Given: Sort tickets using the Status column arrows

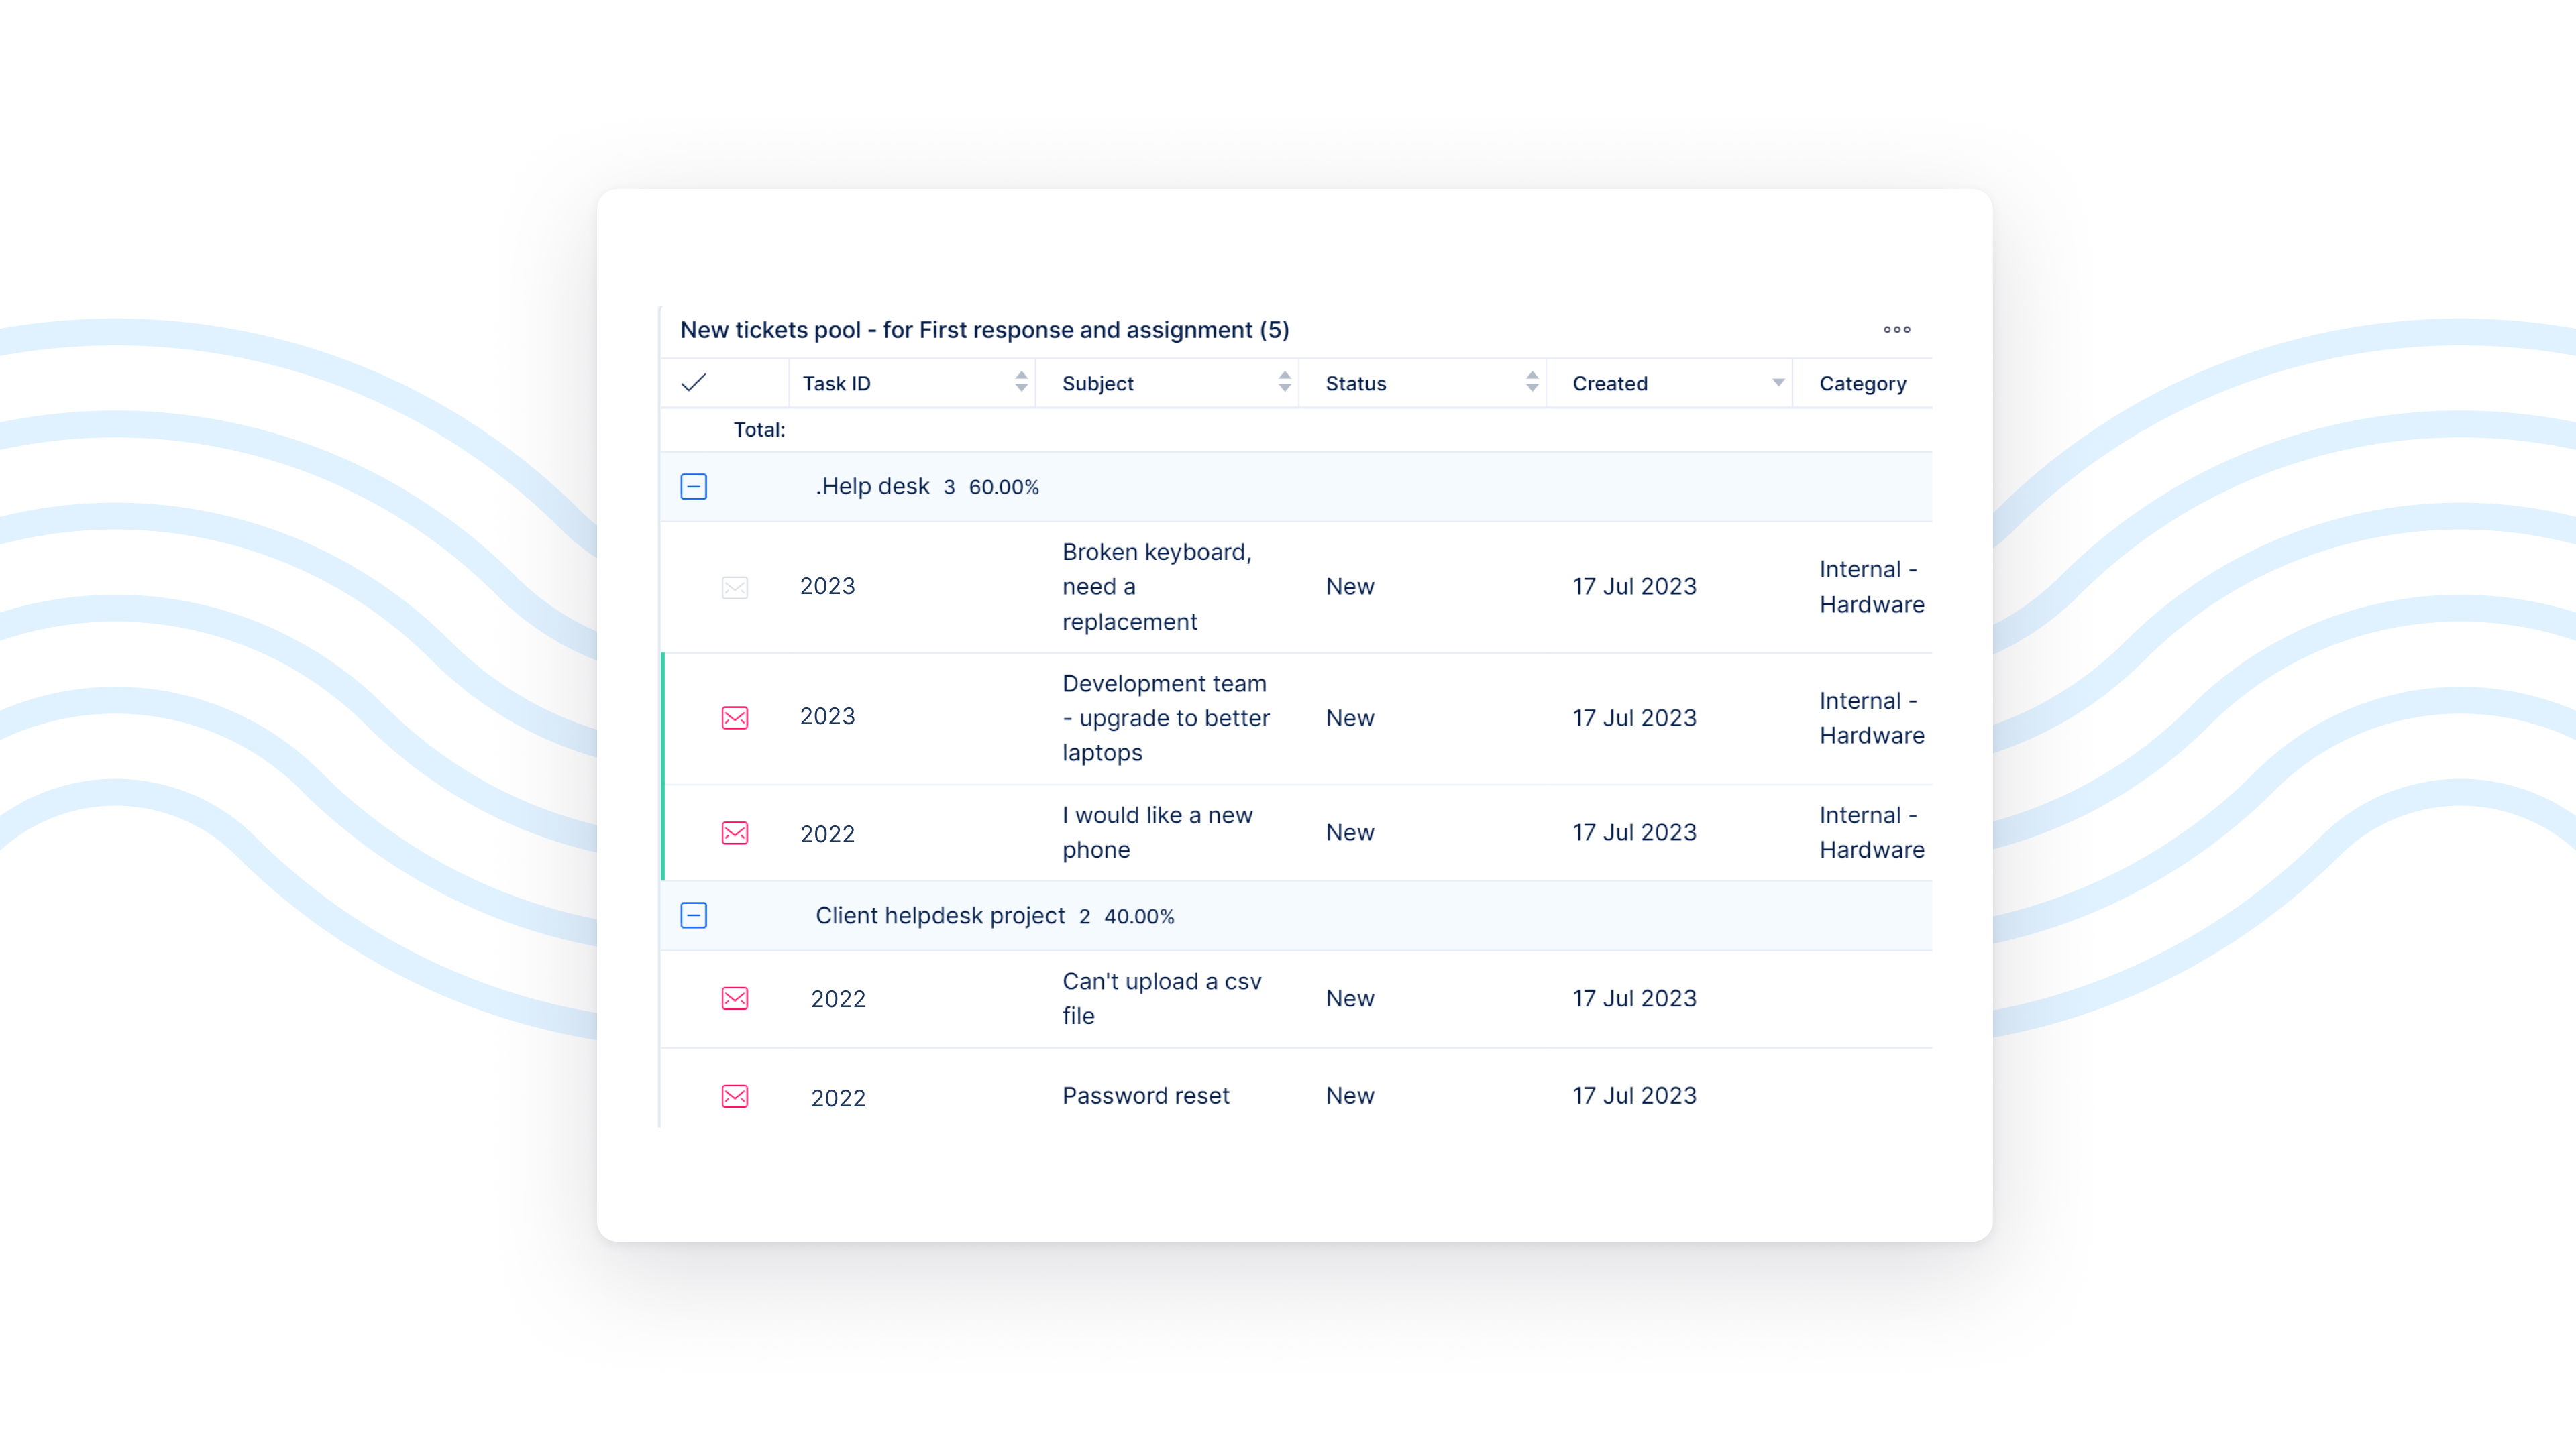Looking at the screenshot, I should coord(1531,382).
